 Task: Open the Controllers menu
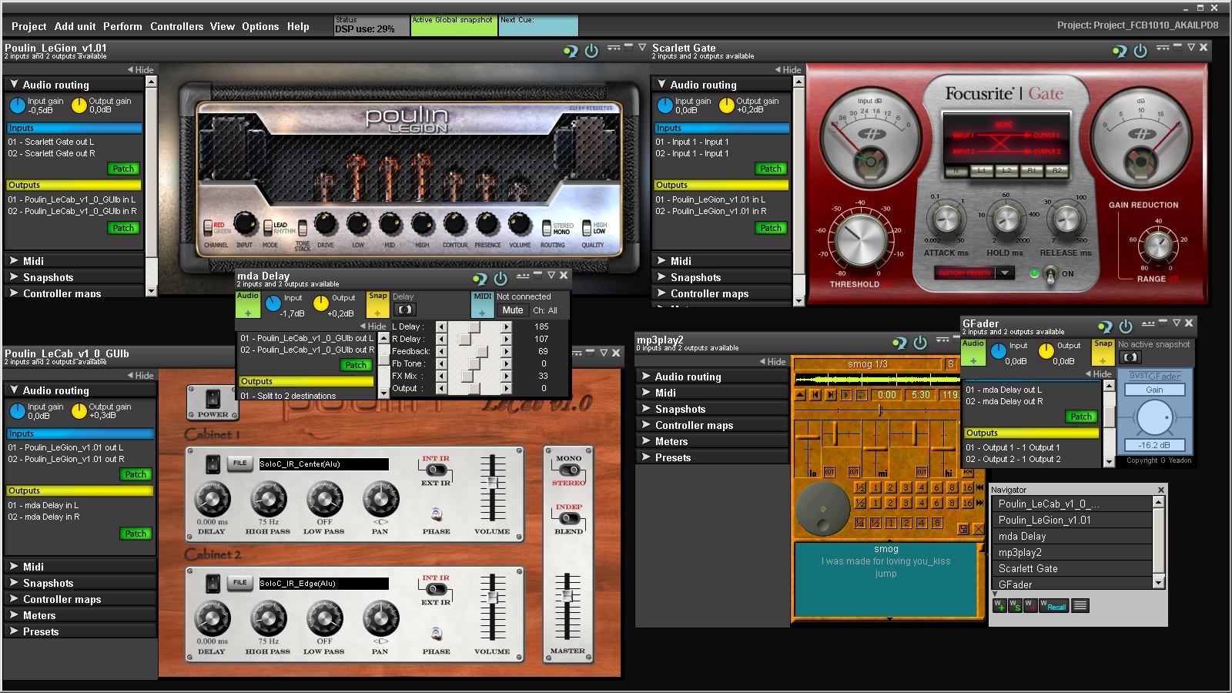tap(176, 26)
